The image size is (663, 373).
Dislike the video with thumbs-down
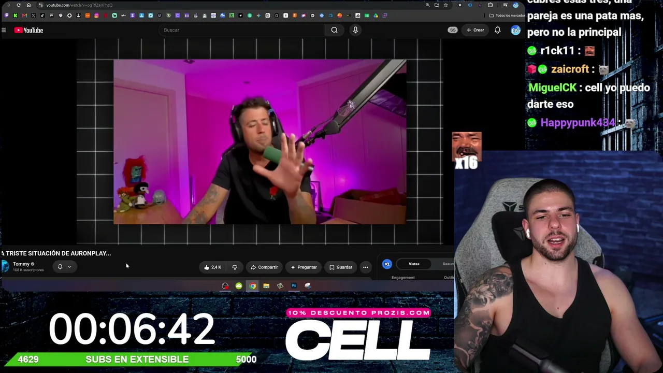point(235,267)
